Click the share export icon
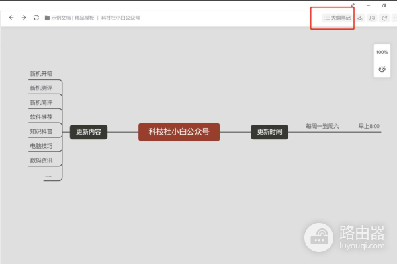397x264 pixels. pyautogui.click(x=384, y=18)
